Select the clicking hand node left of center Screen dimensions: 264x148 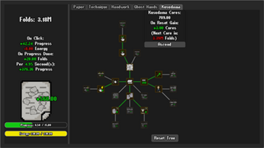click(115, 82)
